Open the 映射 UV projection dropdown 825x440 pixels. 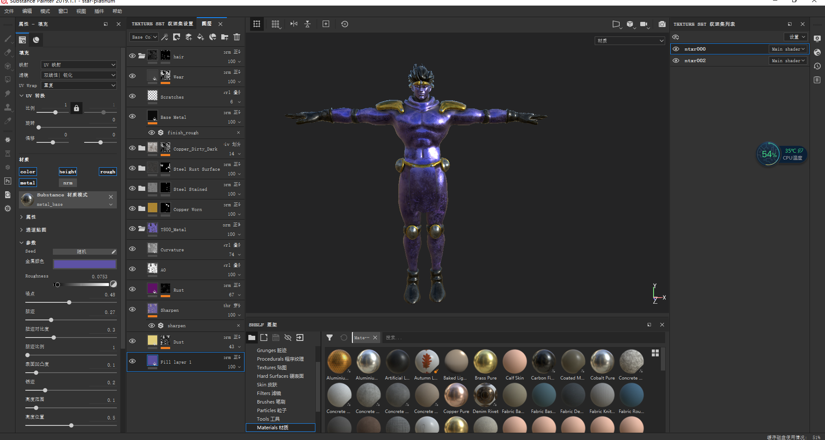coord(79,65)
